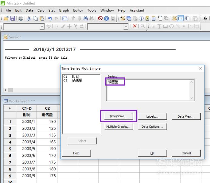The width and height of the screenshot is (210, 183).
Task: Open the Assistant menu
Action: [x=137, y=10]
